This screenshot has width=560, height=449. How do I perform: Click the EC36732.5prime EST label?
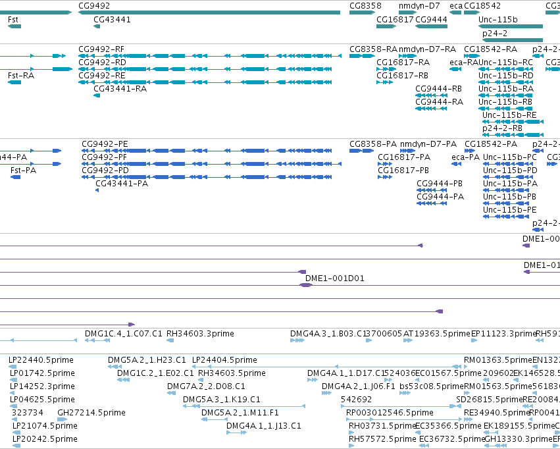pos(452,439)
